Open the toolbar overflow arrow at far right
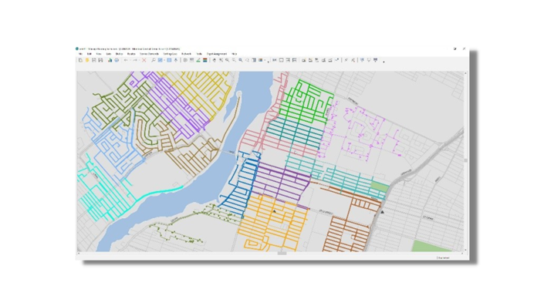 point(384,62)
